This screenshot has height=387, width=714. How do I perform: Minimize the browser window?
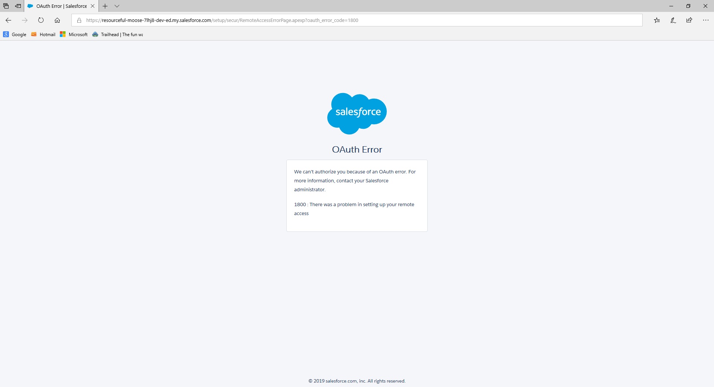tap(671, 6)
